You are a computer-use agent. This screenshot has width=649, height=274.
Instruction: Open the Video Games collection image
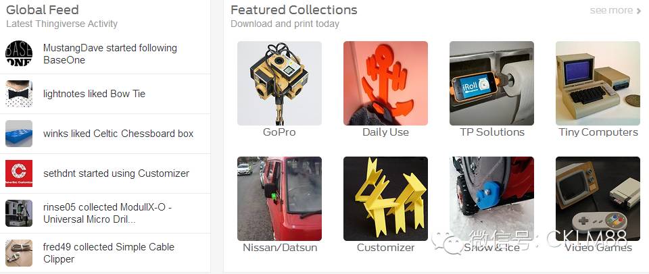pyautogui.click(x=598, y=198)
